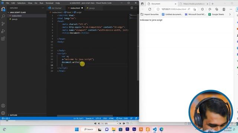Screen dimensions: 238x133
Task: Open the Accounts menu in the activity bar
Action: coord(3,106)
